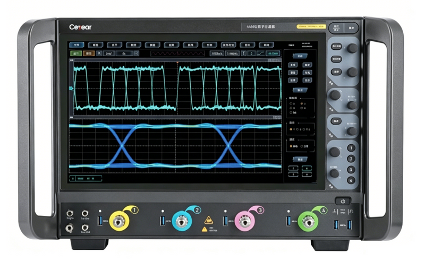Click the yellow warning triangle with exclamation mark
The height and width of the screenshot is (263, 425).
click(205, 230)
